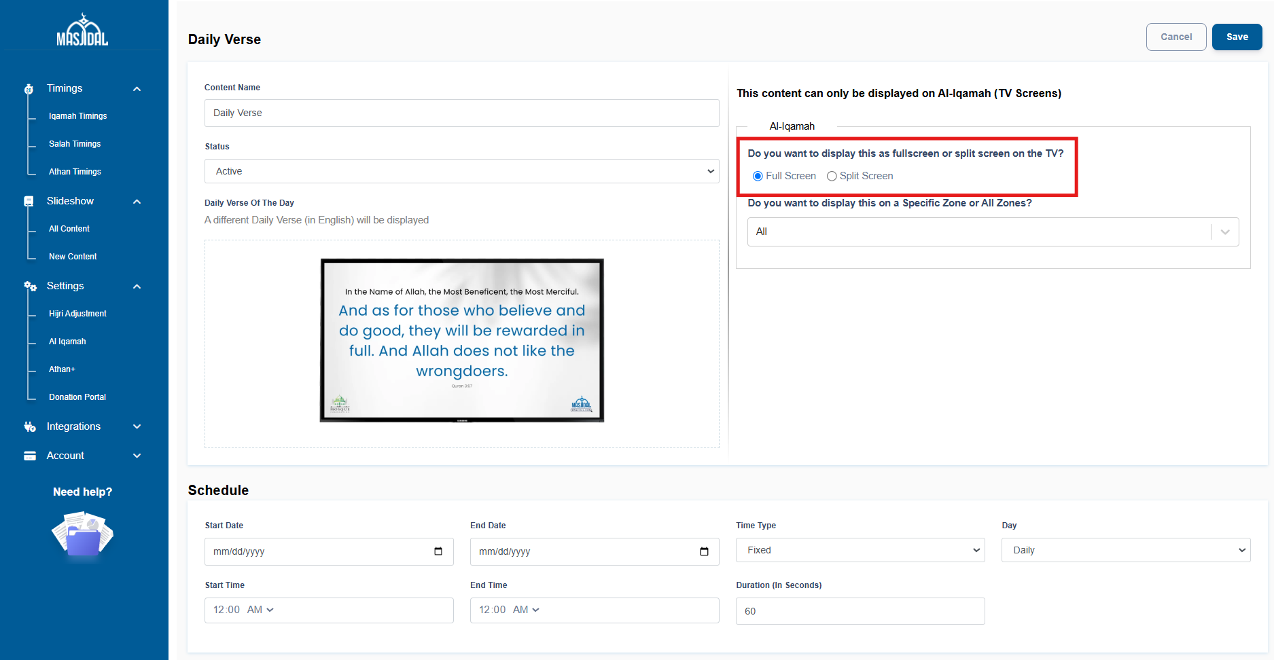Click the Cancel button
The image size is (1274, 660).
tap(1175, 37)
